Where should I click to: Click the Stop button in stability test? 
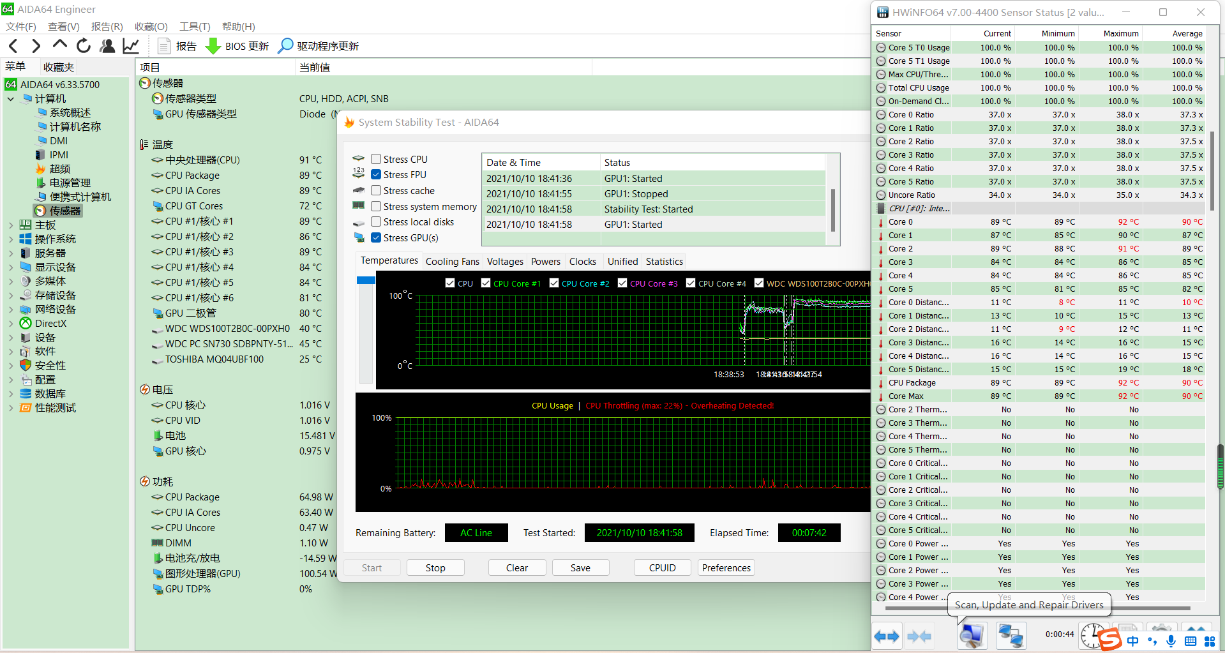[x=435, y=567]
